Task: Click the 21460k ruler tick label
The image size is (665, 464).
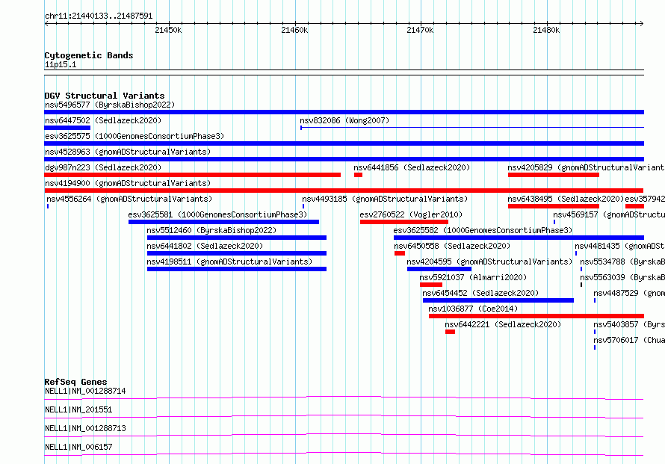Action: [x=294, y=30]
